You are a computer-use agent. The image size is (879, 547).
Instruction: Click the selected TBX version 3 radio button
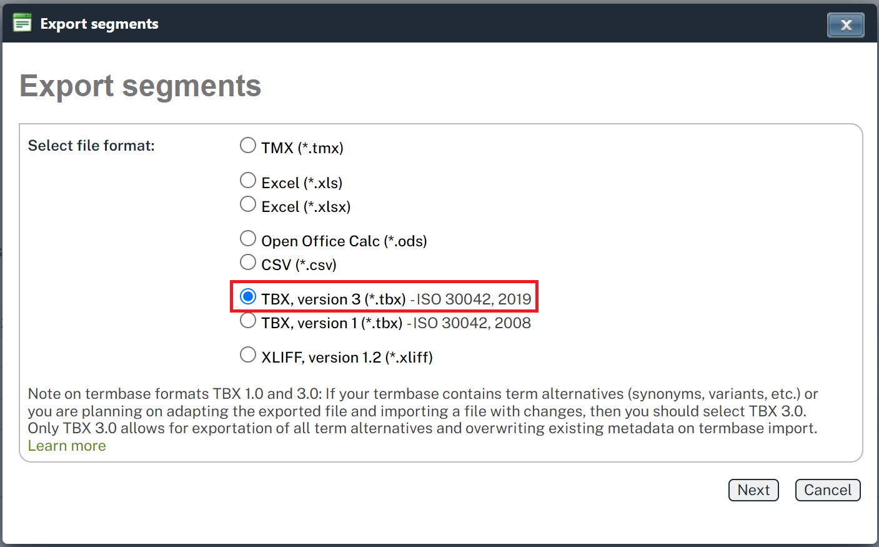pos(248,297)
